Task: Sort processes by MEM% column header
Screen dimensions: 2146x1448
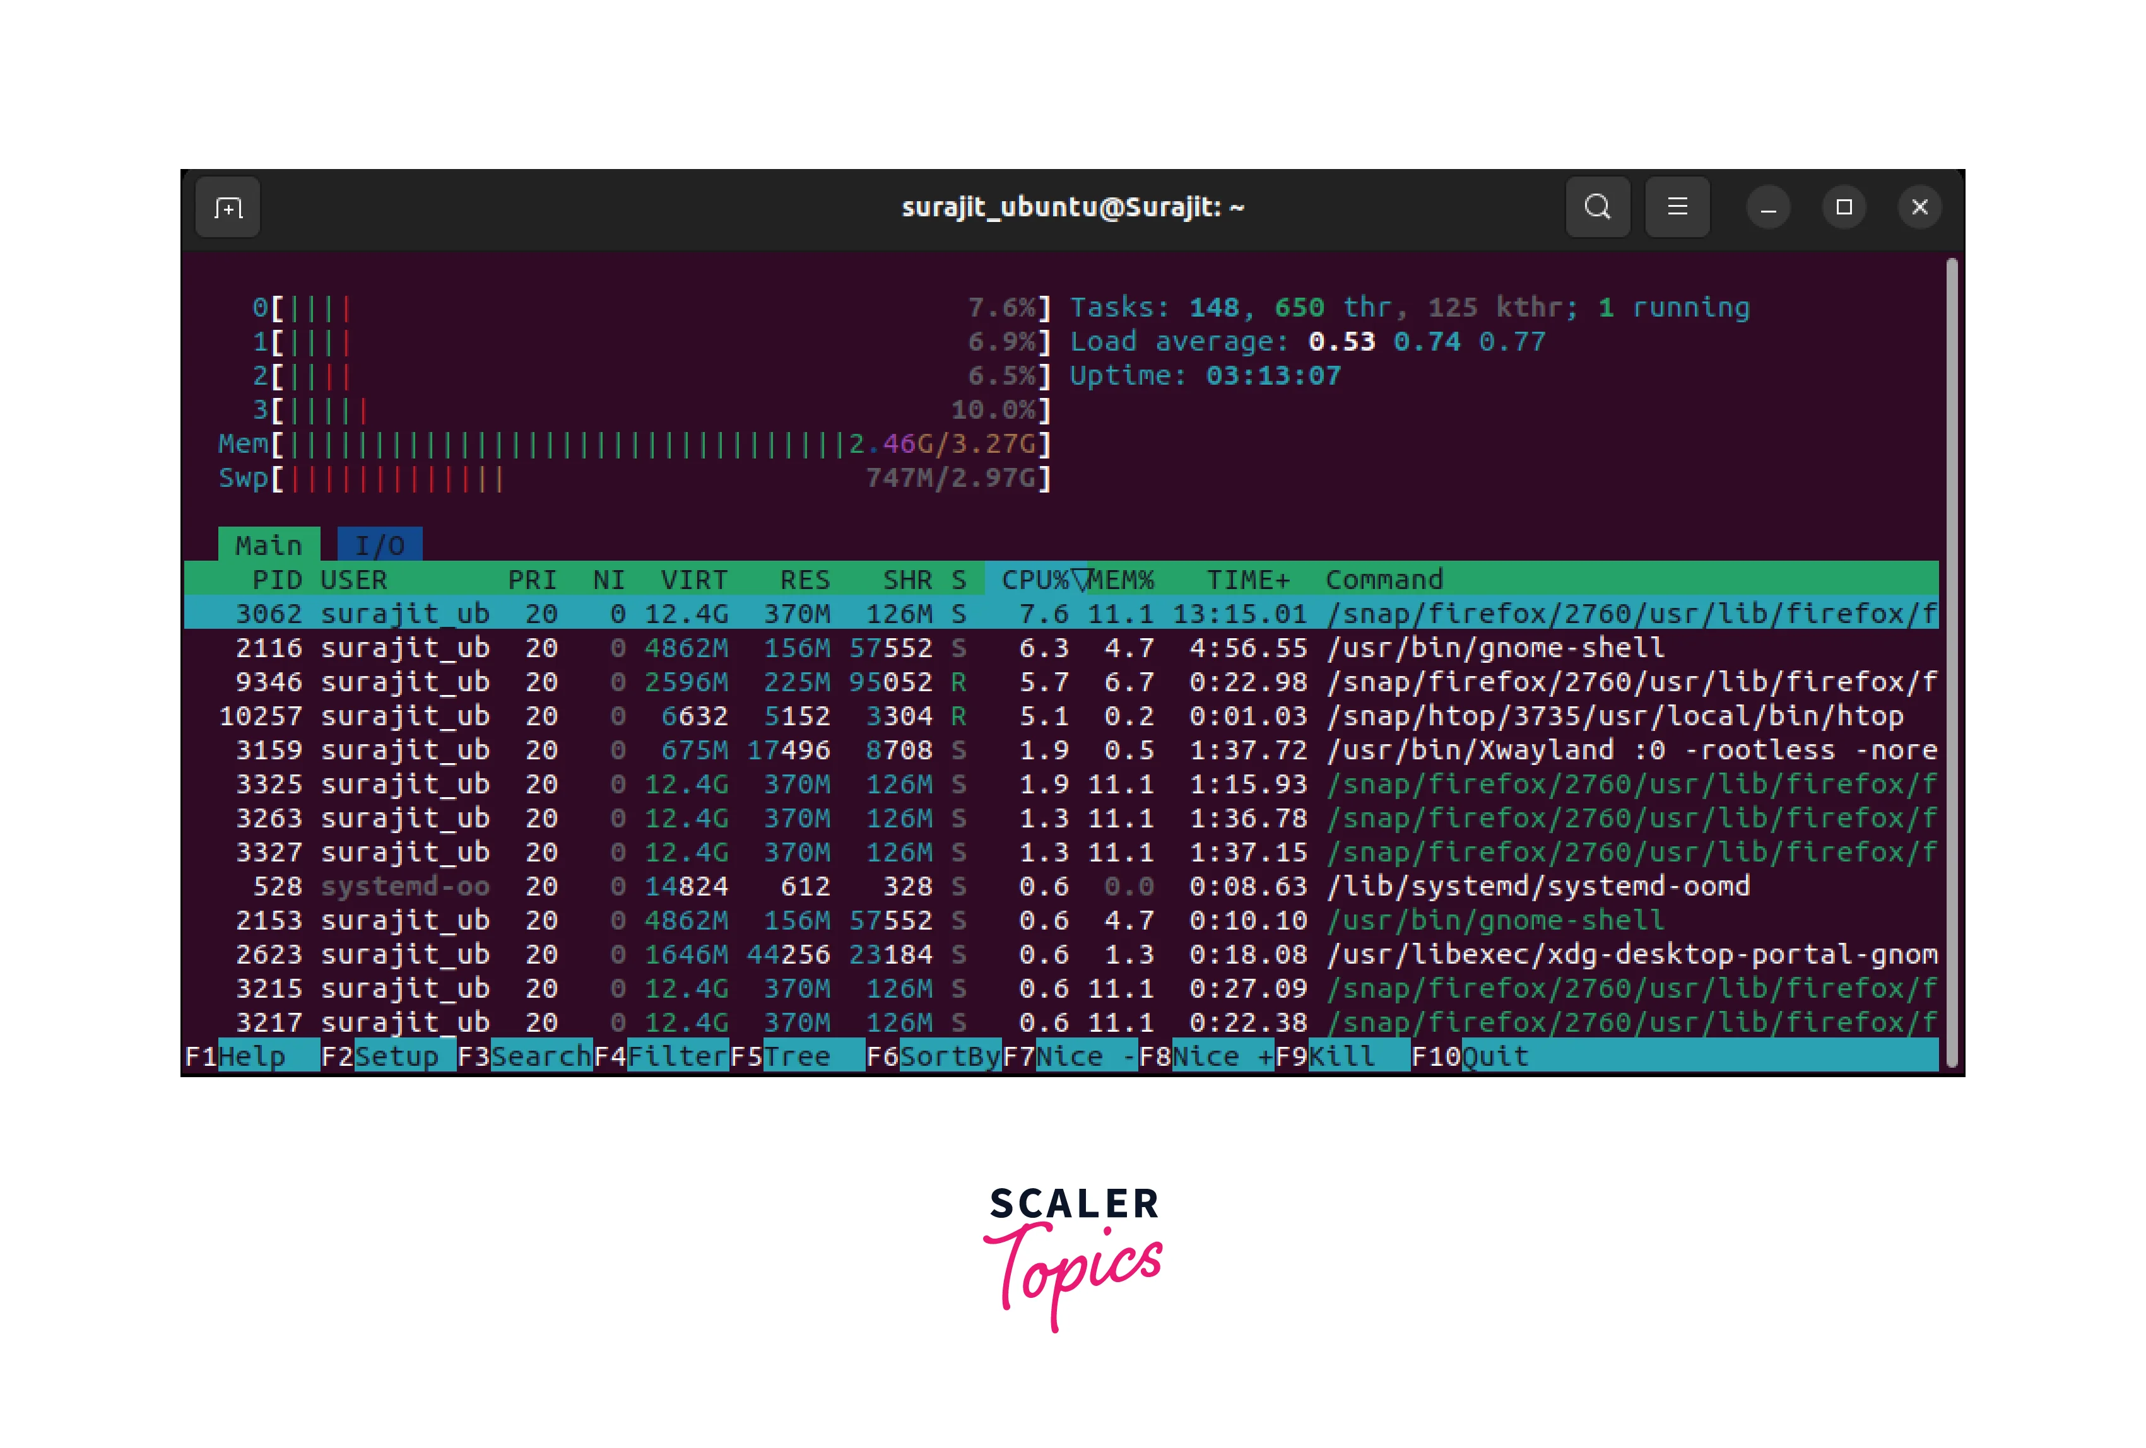Action: point(1121,580)
